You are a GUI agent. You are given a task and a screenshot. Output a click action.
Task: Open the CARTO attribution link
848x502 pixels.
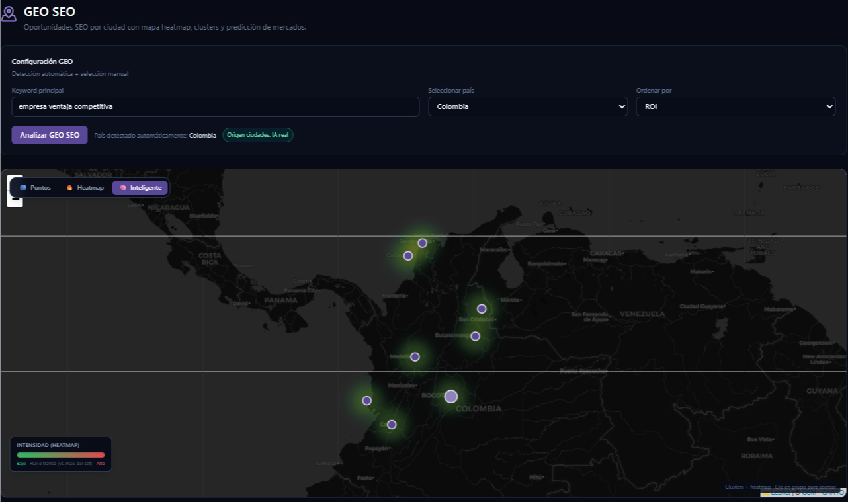coord(832,493)
